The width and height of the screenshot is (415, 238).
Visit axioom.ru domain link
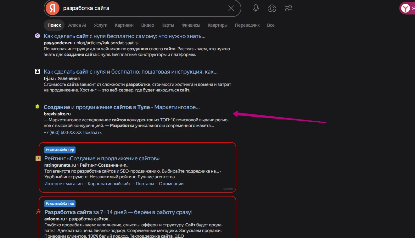click(54, 219)
